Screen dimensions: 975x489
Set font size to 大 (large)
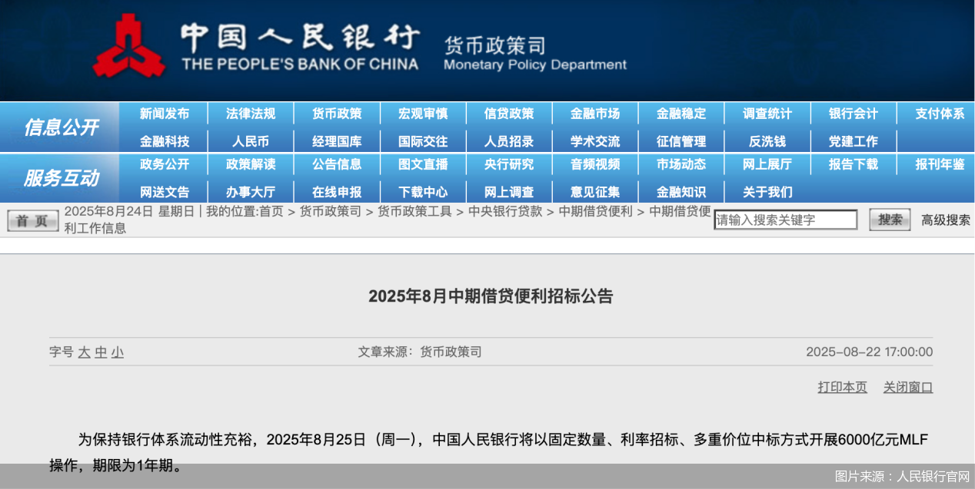84,352
